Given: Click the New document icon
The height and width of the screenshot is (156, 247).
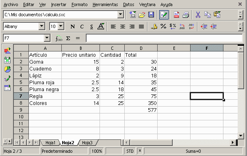Looking at the screenshot, I should click(132, 15).
